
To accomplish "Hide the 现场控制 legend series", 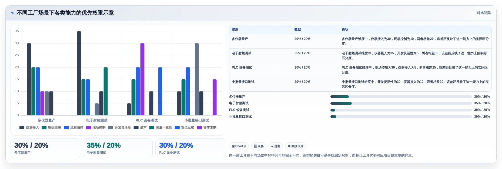I will (x=96, y=128).
